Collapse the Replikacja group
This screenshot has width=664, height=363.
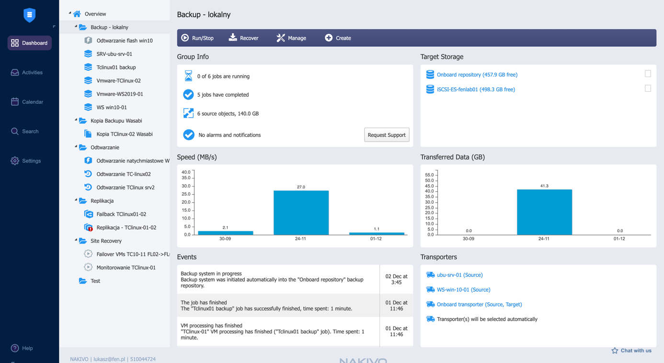point(76,200)
